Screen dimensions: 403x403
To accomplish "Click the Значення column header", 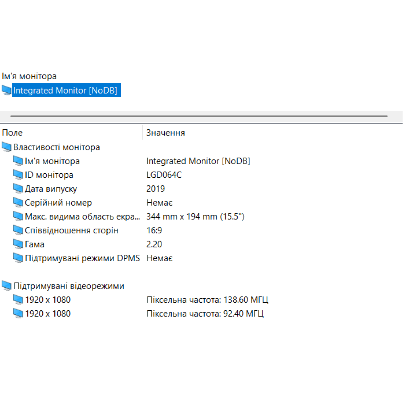I will (166, 132).
